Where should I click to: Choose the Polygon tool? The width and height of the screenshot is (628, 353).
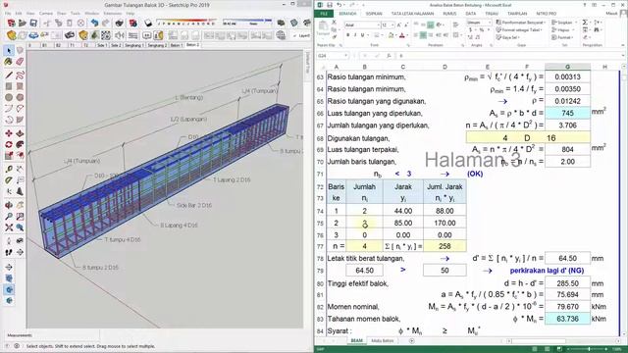[x=20, y=97]
